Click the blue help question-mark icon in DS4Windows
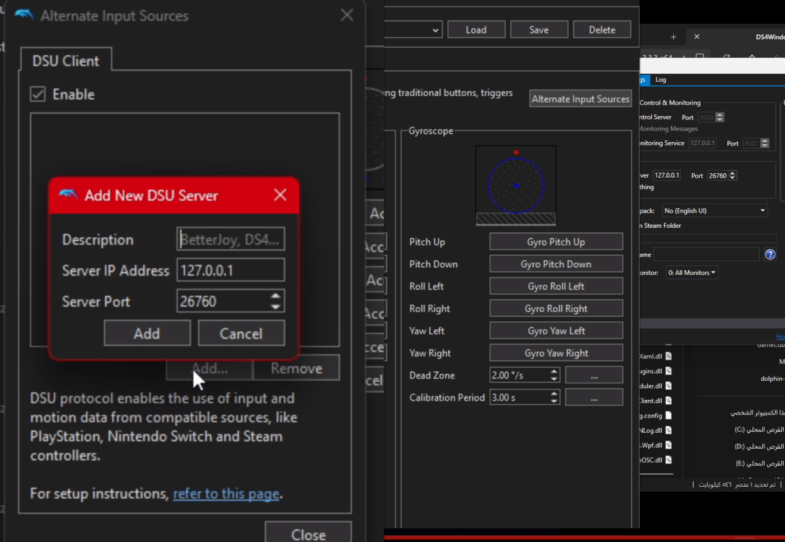The width and height of the screenshot is (785, 542). coord(770,254)
